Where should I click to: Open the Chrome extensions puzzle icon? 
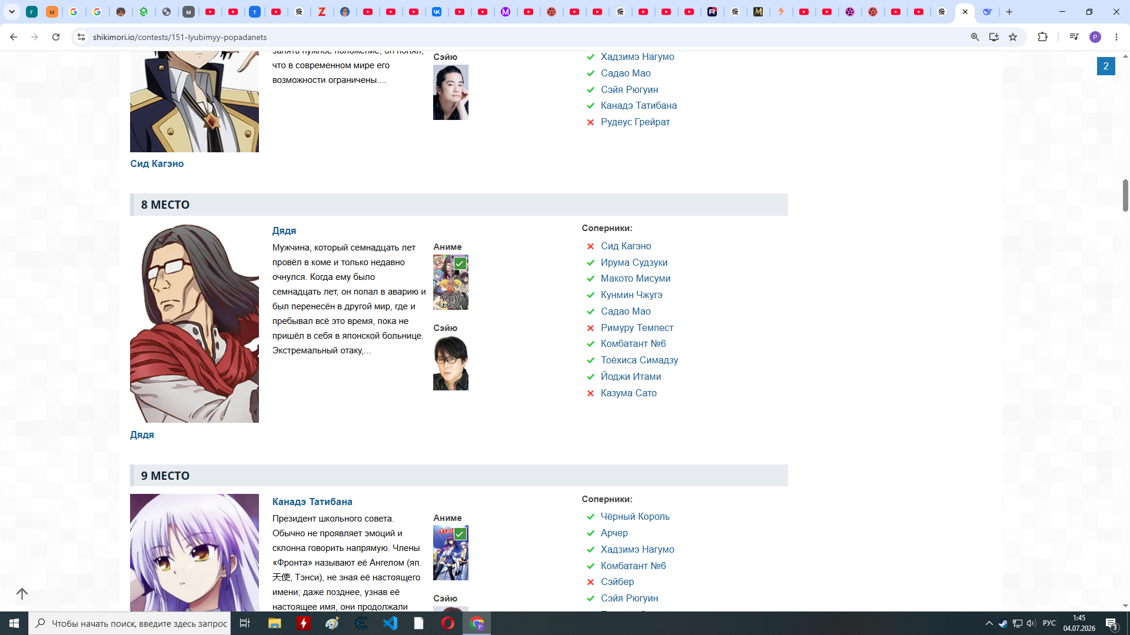coord(1042,37)
